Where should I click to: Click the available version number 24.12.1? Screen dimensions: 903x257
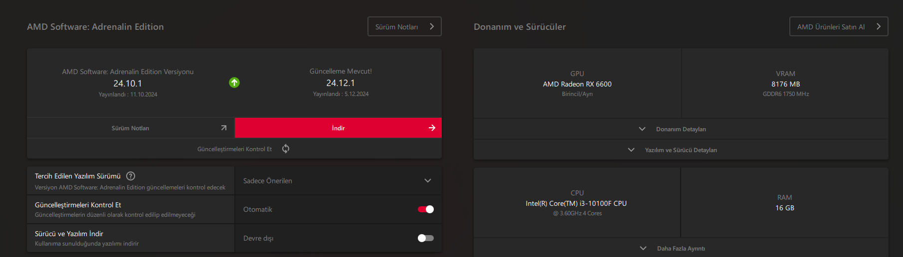pos(341,83)
